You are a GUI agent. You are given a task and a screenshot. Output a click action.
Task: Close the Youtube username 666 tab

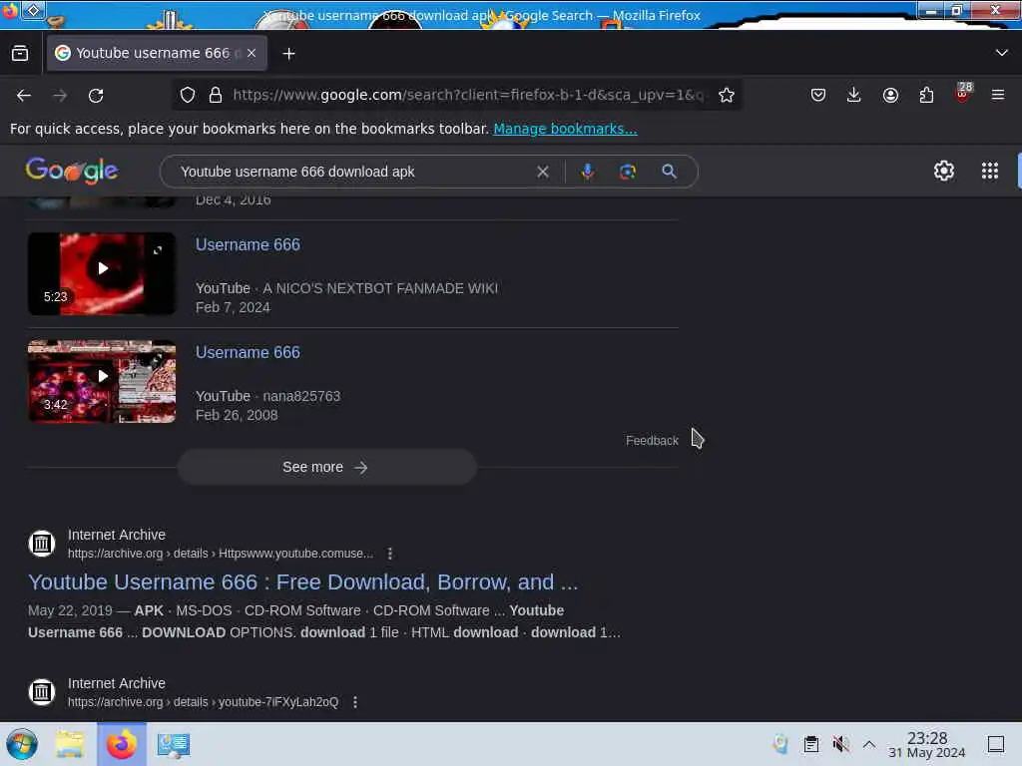(252, 53)
